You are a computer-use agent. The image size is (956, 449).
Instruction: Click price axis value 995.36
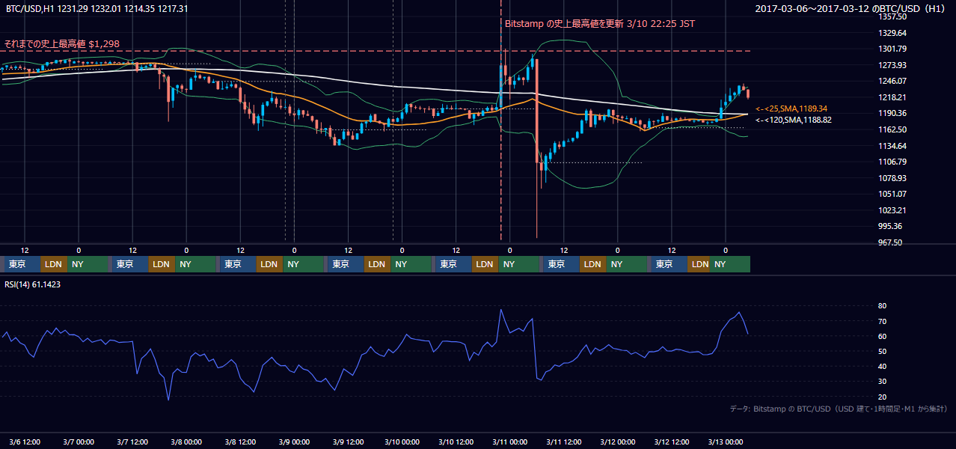pos(891,226)
